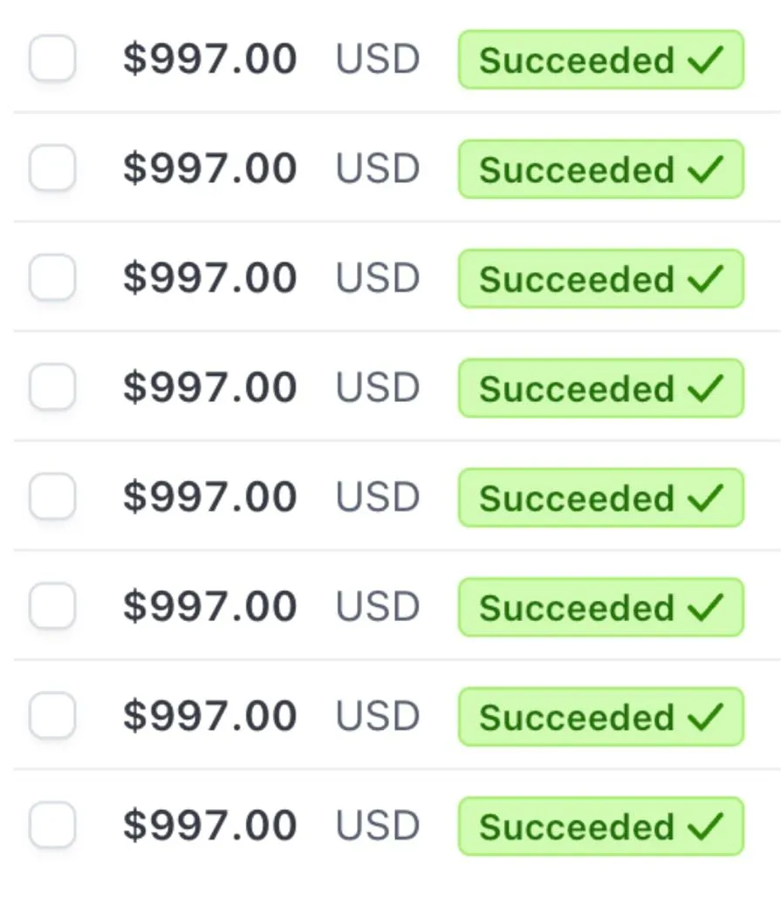Open the fifth row's Succeeded status badge
Viewport: 781px width, 899px height.
600,498
